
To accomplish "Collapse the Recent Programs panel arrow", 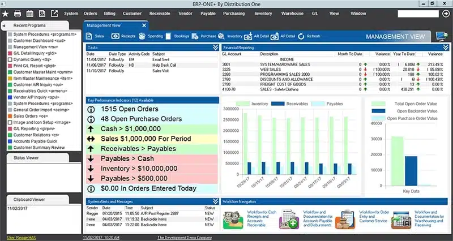I will [x=4, y=25].
